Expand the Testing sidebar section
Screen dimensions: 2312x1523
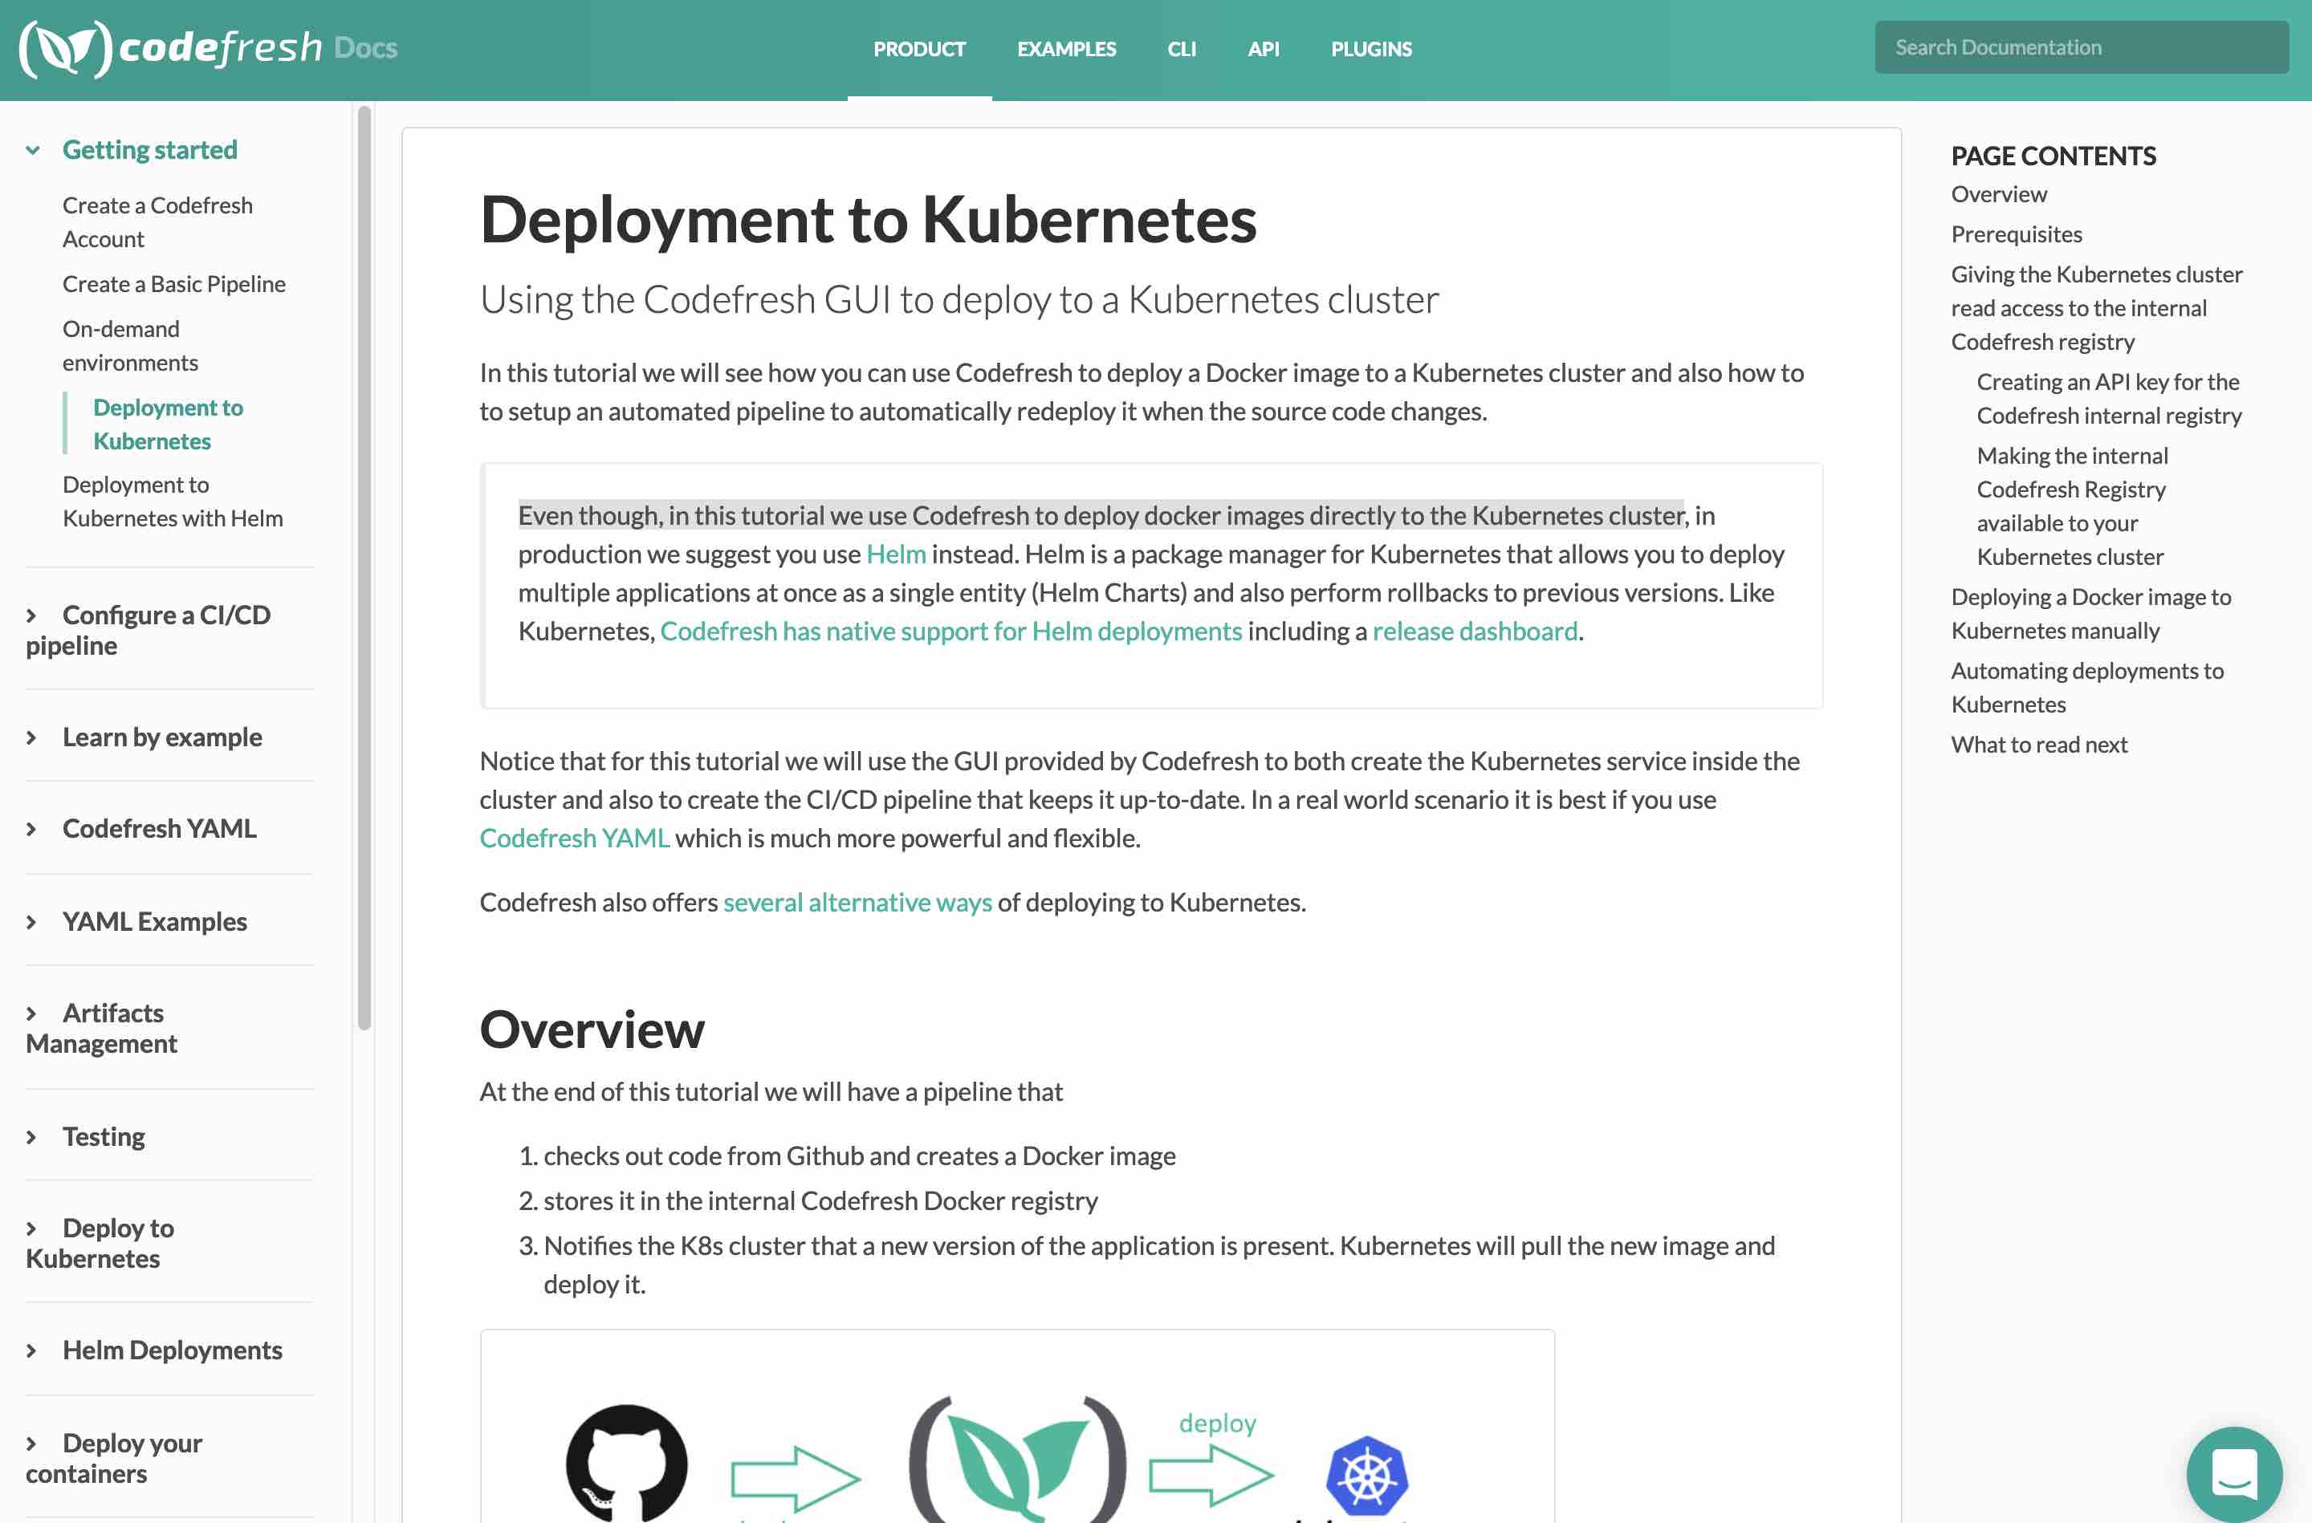point(32,1137)
